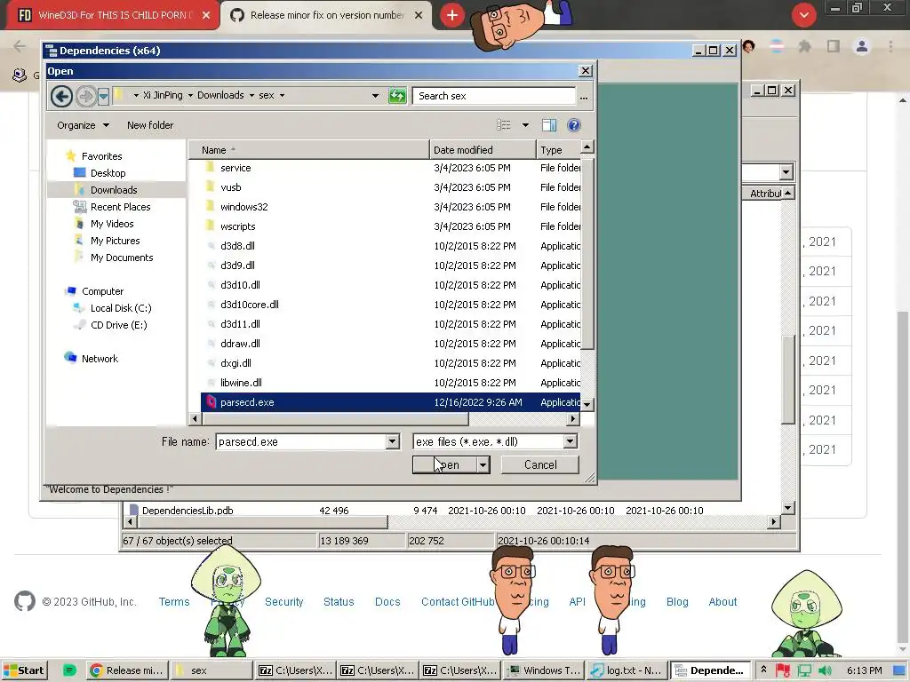
Task: Expand the Open button's split arrow
Action: pos(483,465)
